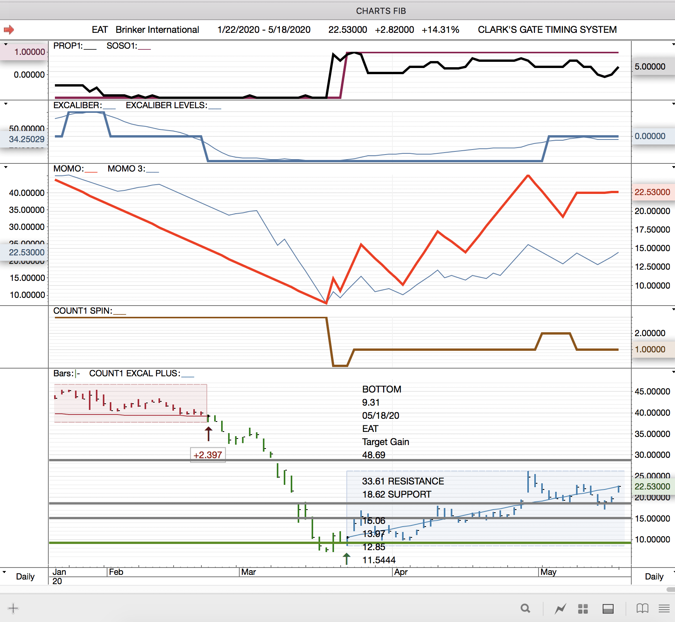Toggle the split pane layout icon
Screen dimensions: 675x622
coord(608,609)
